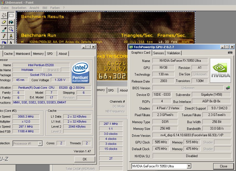Image resolution: width=236 pixels, height=171 pixels.
Task: Click the OK button in CPU-Z
Action: [85, 159]
